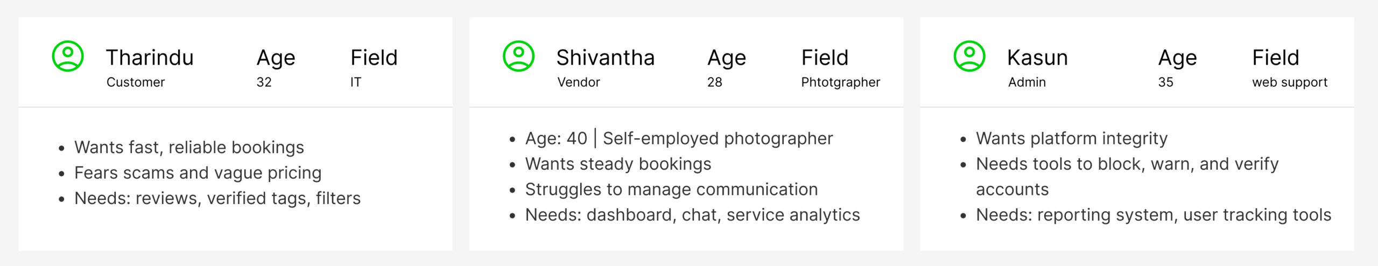The image size is (1378, 266).
Task: Click age value 35 on Kasun card
Action: click(1165, 82)
